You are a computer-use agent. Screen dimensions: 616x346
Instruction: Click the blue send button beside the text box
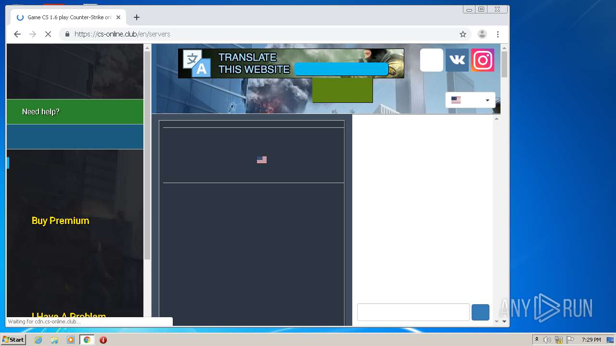[x=480, y=312]
